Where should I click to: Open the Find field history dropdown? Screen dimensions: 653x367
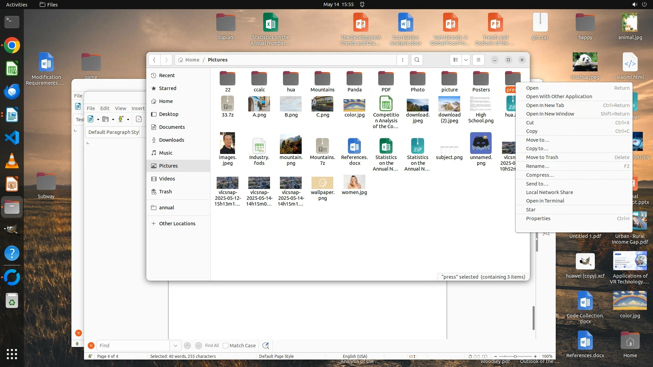tap(175, 346)
